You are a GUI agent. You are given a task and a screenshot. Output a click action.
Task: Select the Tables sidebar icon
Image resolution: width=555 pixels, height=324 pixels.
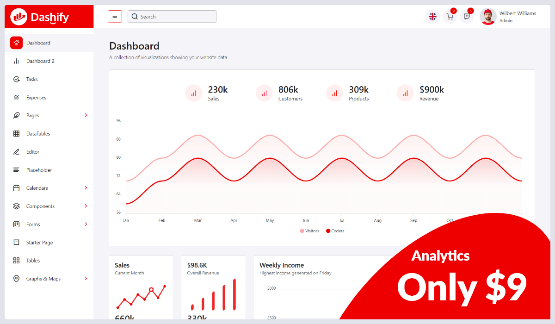pyautogui.click(x=15, y=260)
